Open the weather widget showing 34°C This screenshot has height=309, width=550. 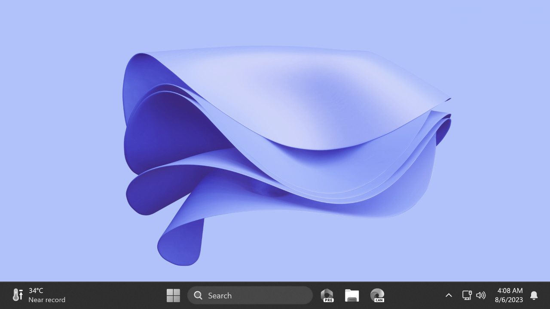39,295
